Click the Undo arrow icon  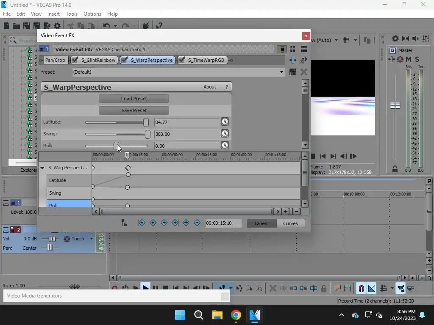(106, 26)
